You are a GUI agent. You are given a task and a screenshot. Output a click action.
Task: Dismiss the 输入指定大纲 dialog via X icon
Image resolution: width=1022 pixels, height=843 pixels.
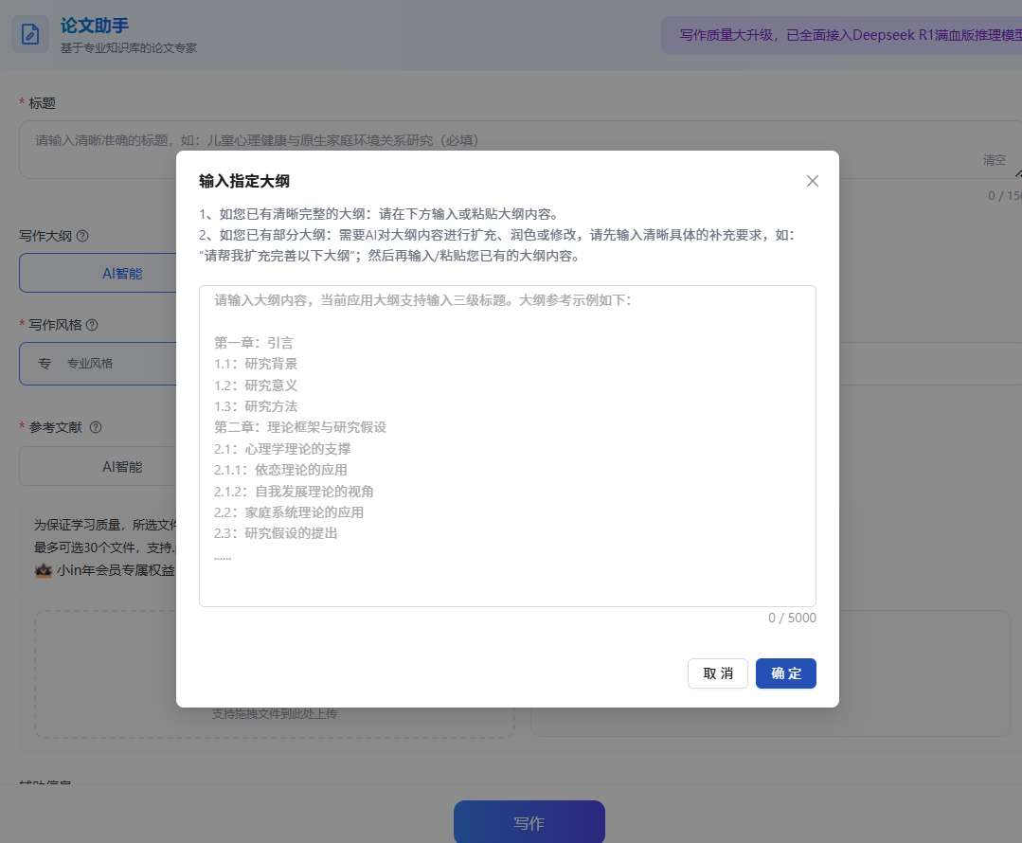[x=812, y=181]
